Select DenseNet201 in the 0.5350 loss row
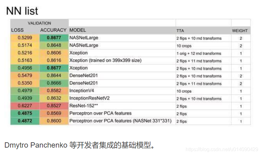261x155 pixels. point(83,83)
